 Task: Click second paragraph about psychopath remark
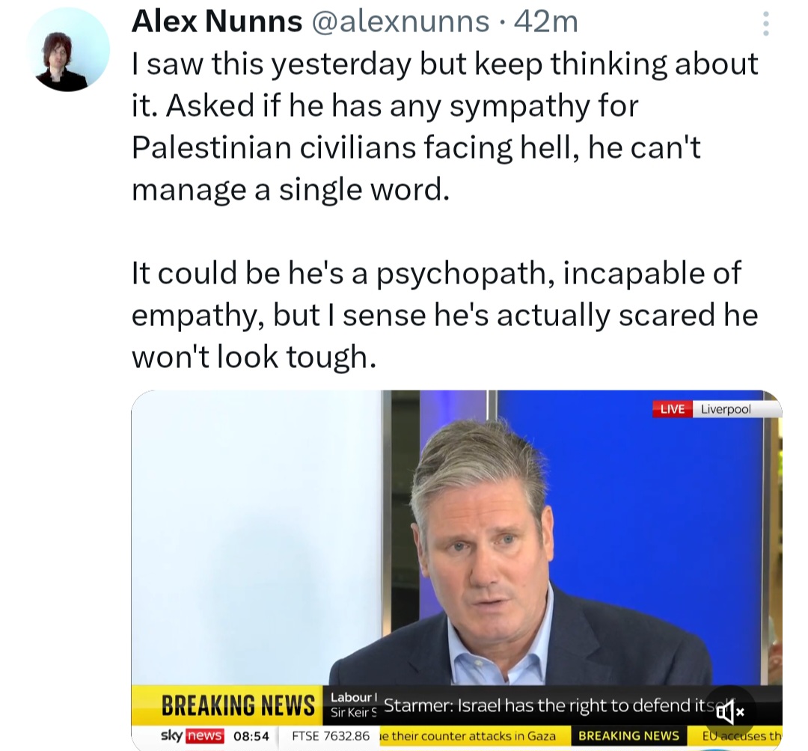click(444, 315)
